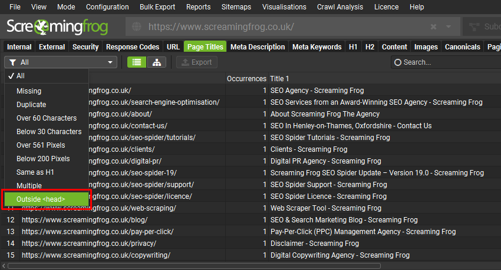Open the View menu
The image size is (501, 270).
(x=39, y=6)
